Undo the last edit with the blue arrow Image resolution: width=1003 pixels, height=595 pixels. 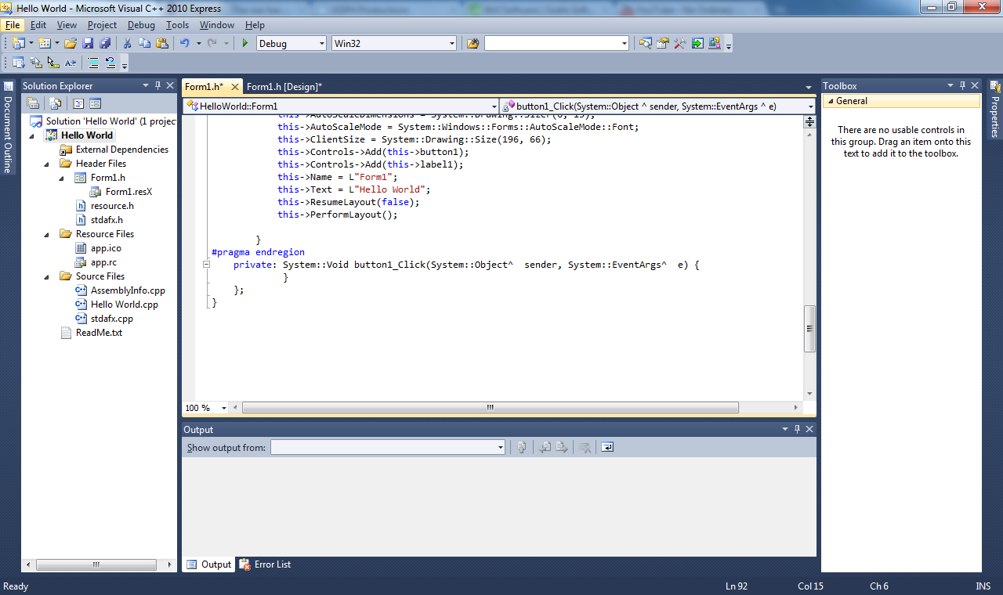point(184,43)
